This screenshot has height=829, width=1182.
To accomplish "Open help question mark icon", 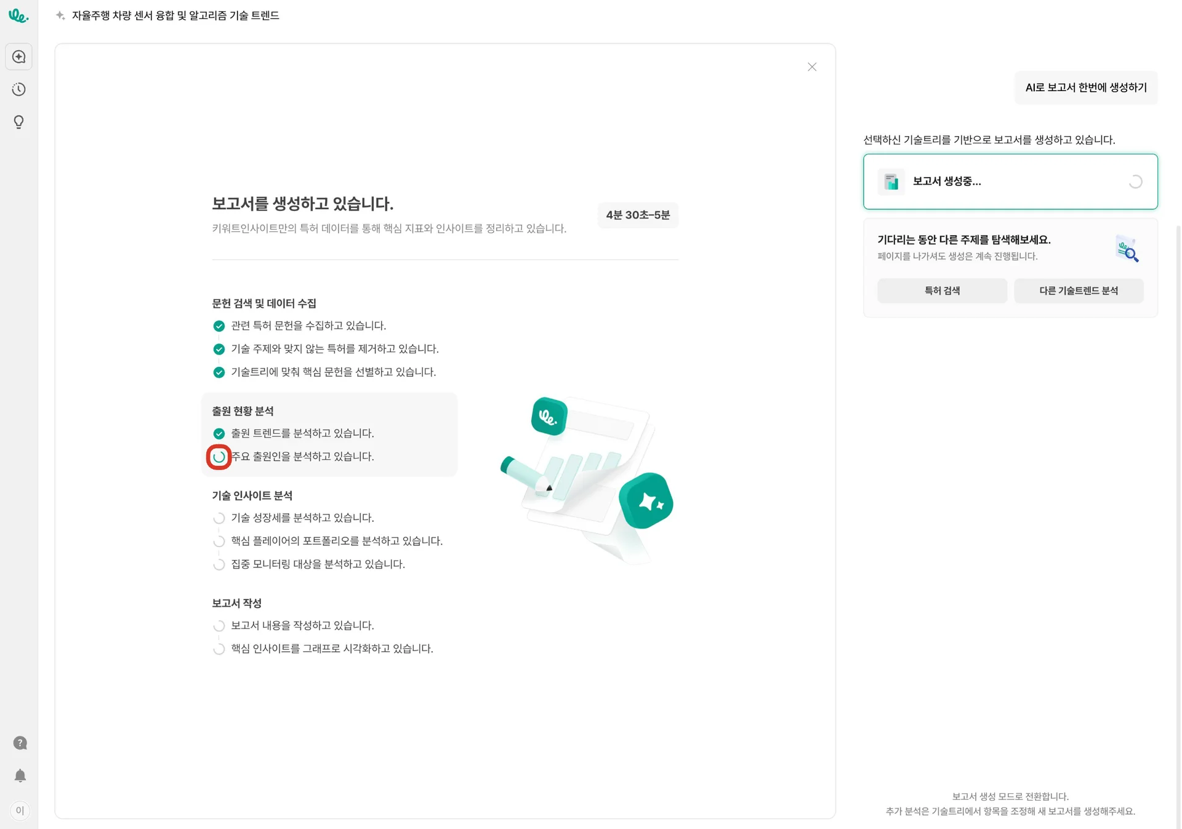I will coord(20,743).
